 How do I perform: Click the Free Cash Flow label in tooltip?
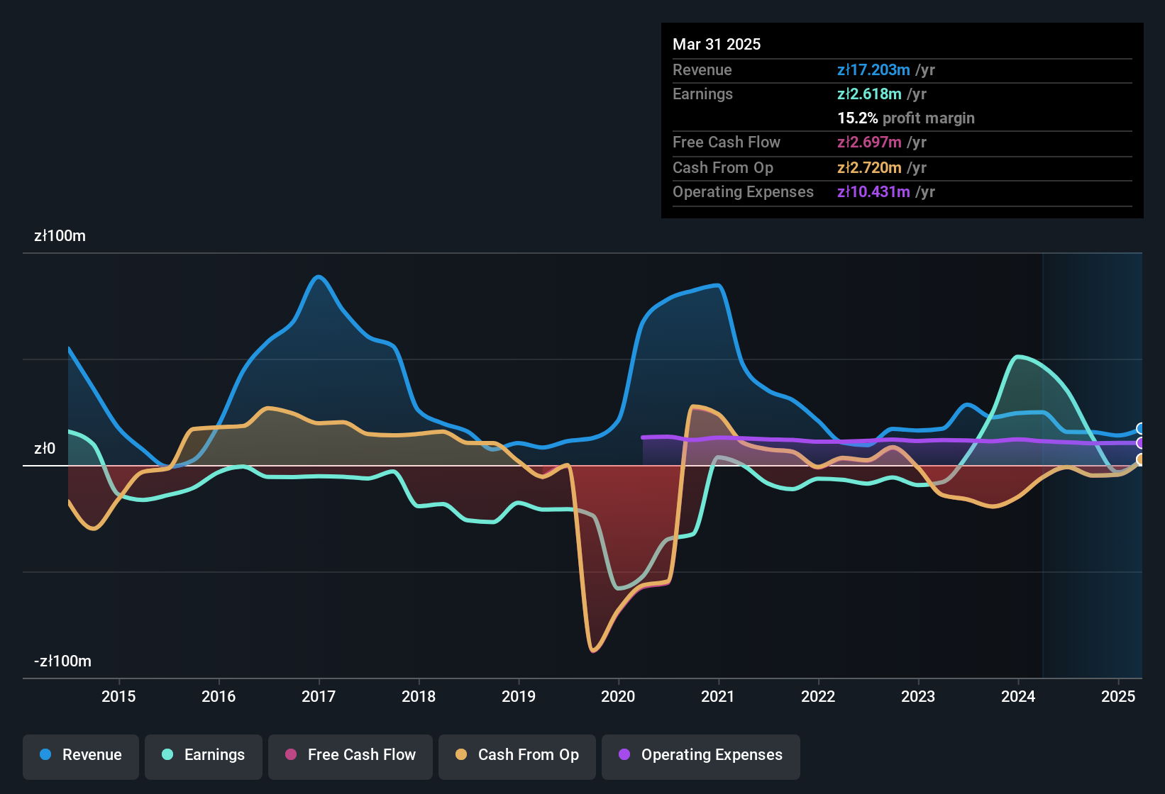click(x=727, y=142)
